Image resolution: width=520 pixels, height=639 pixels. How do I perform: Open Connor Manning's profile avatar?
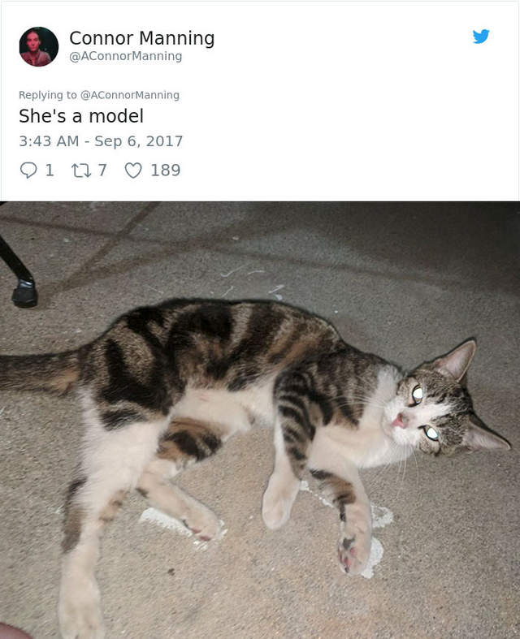pos(39,46)
